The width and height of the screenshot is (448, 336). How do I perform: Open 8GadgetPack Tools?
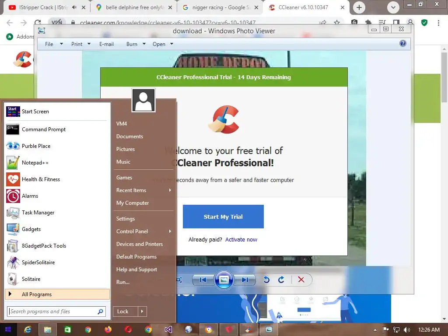coord(57,246)
